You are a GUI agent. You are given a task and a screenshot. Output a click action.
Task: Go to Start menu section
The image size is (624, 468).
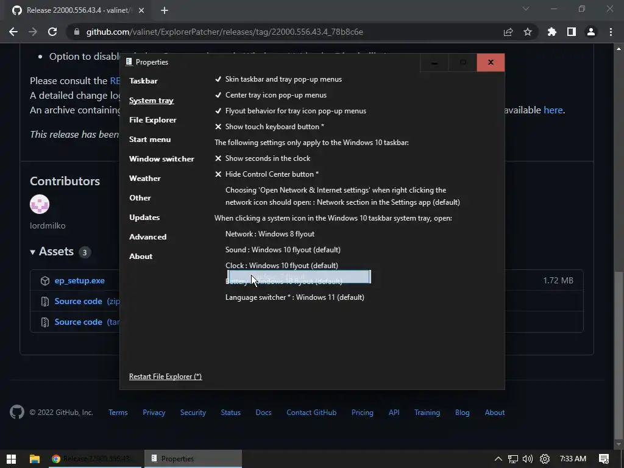(x=150, y=140)
